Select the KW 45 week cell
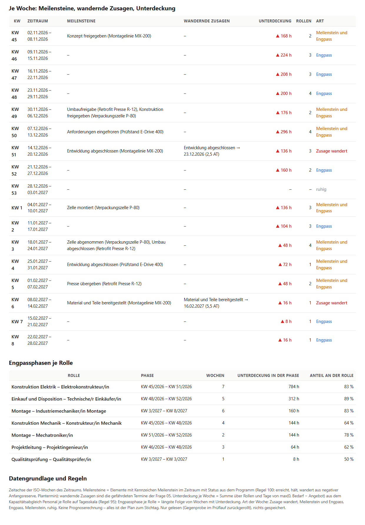365x525 pixels. (15, 36)
